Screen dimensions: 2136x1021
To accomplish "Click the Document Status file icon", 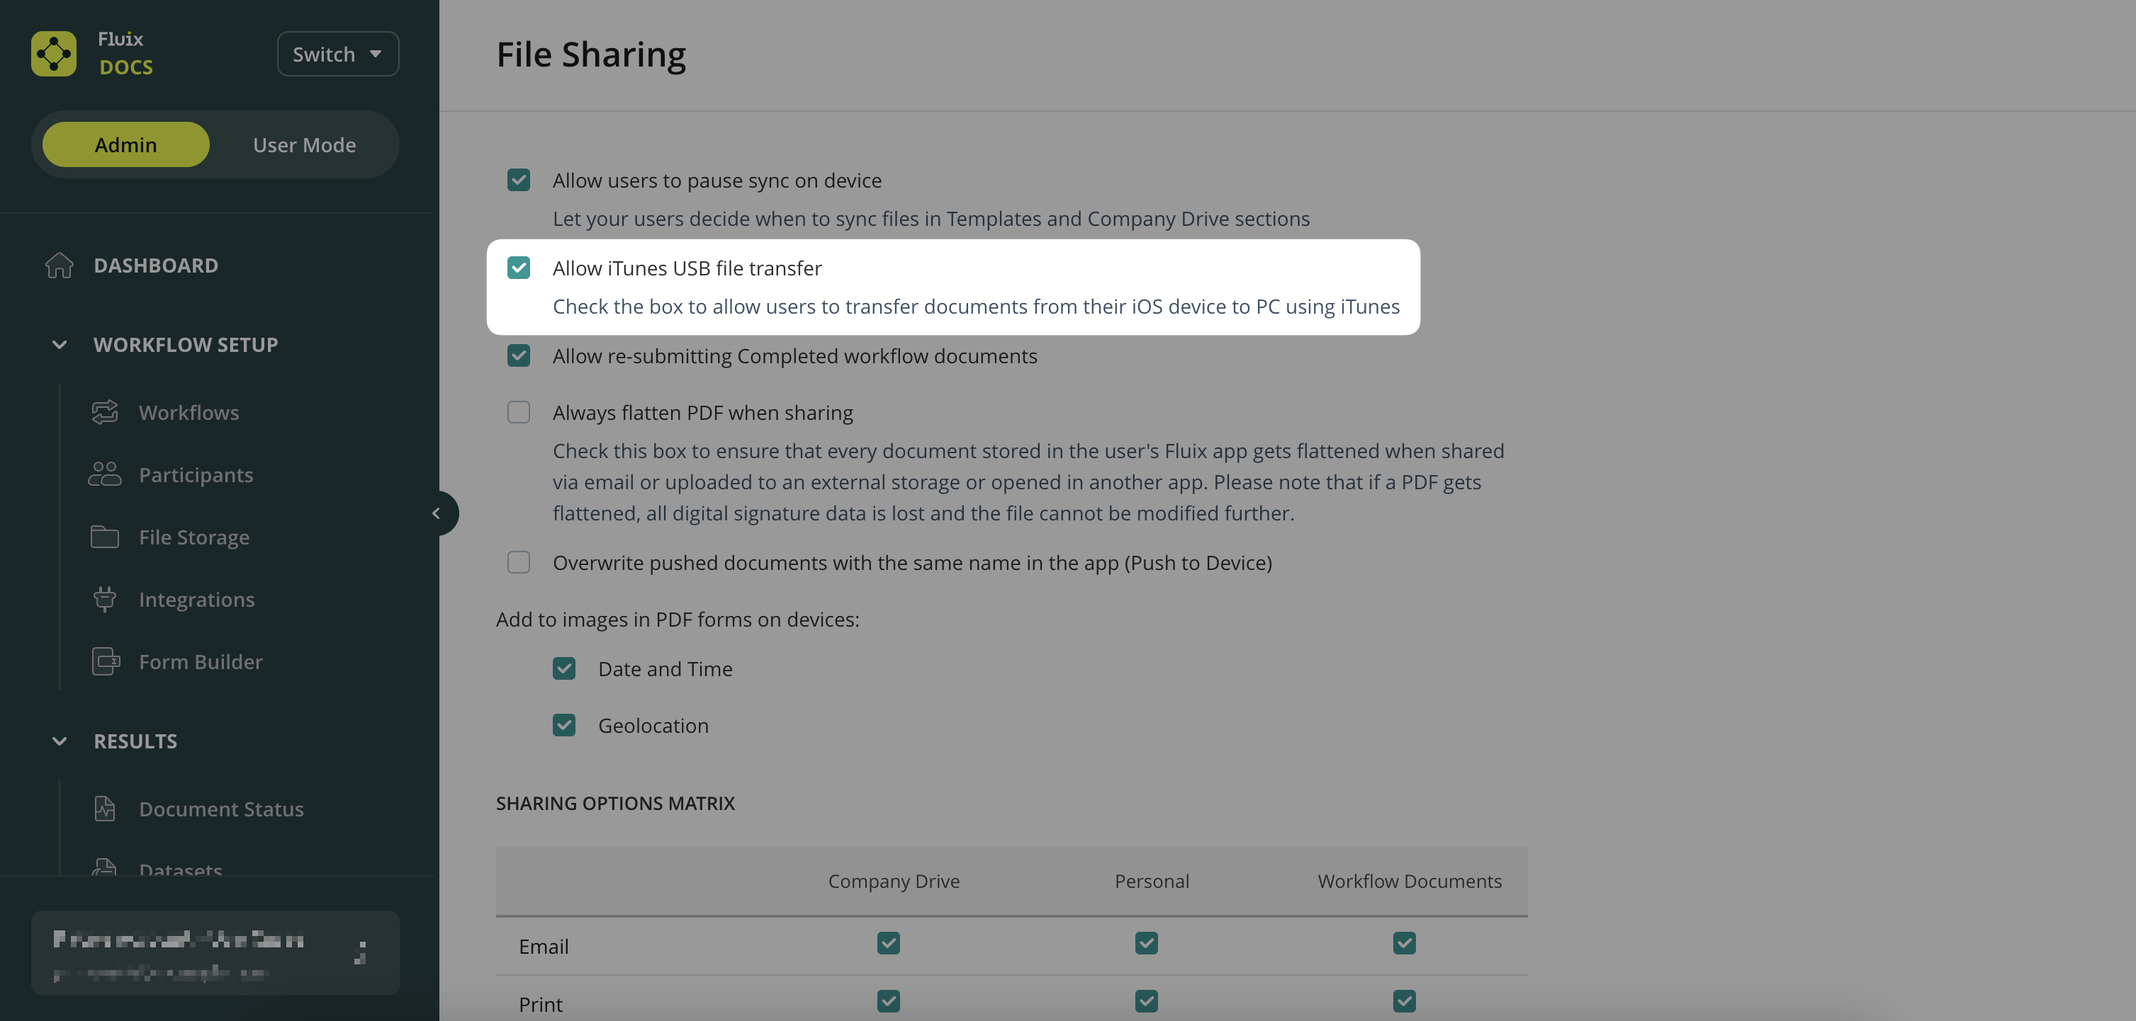I will 104,809.
